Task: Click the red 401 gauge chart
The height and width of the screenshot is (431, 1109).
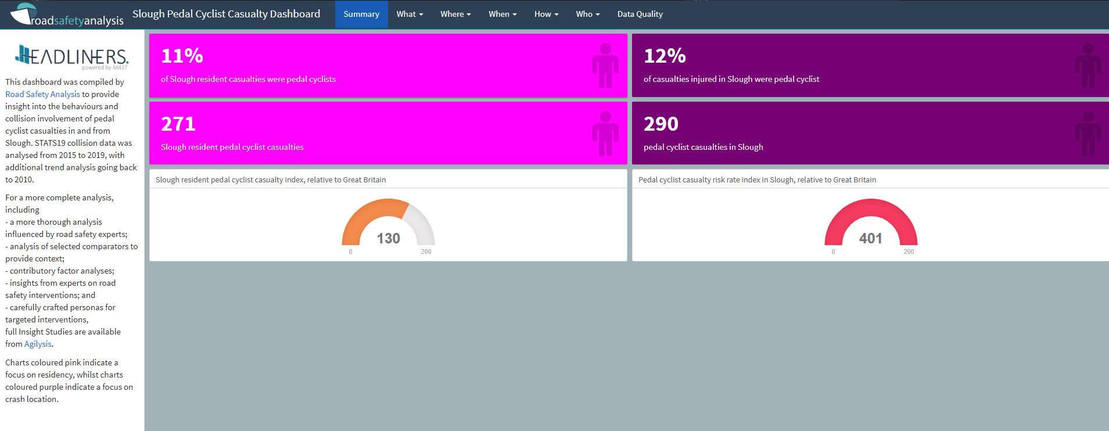Action: [871, 222]
